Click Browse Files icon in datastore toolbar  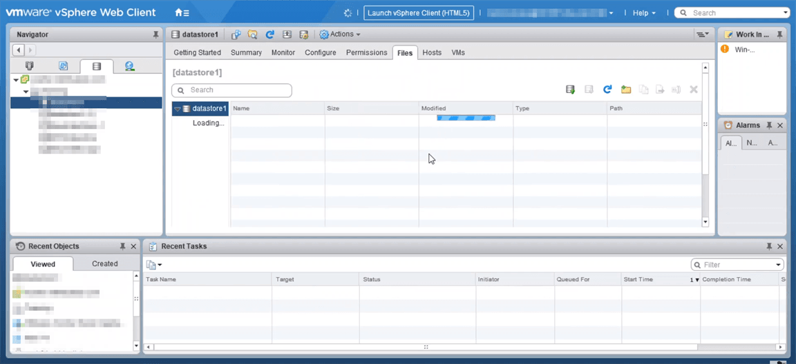[253, 34]
